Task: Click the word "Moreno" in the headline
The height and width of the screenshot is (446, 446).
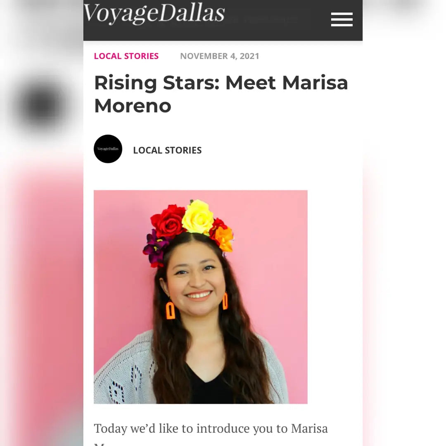Action: [x=133, y=106]
